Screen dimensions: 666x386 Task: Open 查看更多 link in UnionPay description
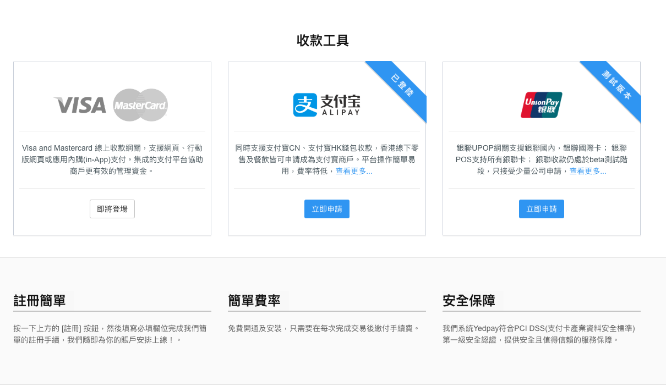point(588,171)
